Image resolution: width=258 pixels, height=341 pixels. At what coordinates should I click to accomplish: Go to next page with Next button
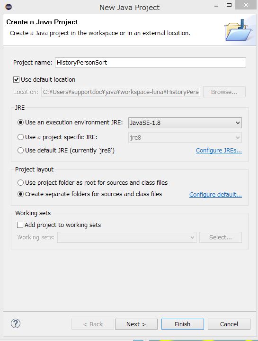pyautogui.click(x=136, y=324)
